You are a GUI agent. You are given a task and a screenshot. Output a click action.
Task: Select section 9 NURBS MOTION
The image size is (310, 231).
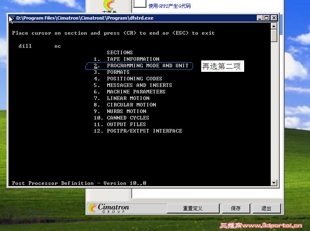(120, 111)
